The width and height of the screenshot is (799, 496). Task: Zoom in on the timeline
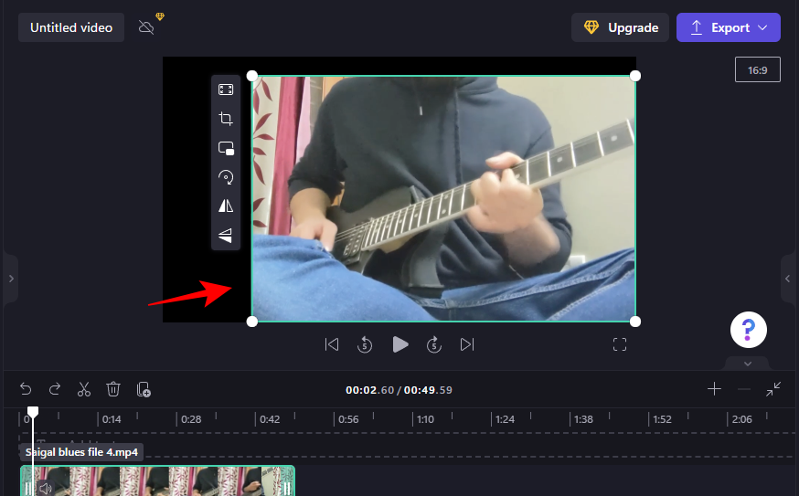(714, 389)
